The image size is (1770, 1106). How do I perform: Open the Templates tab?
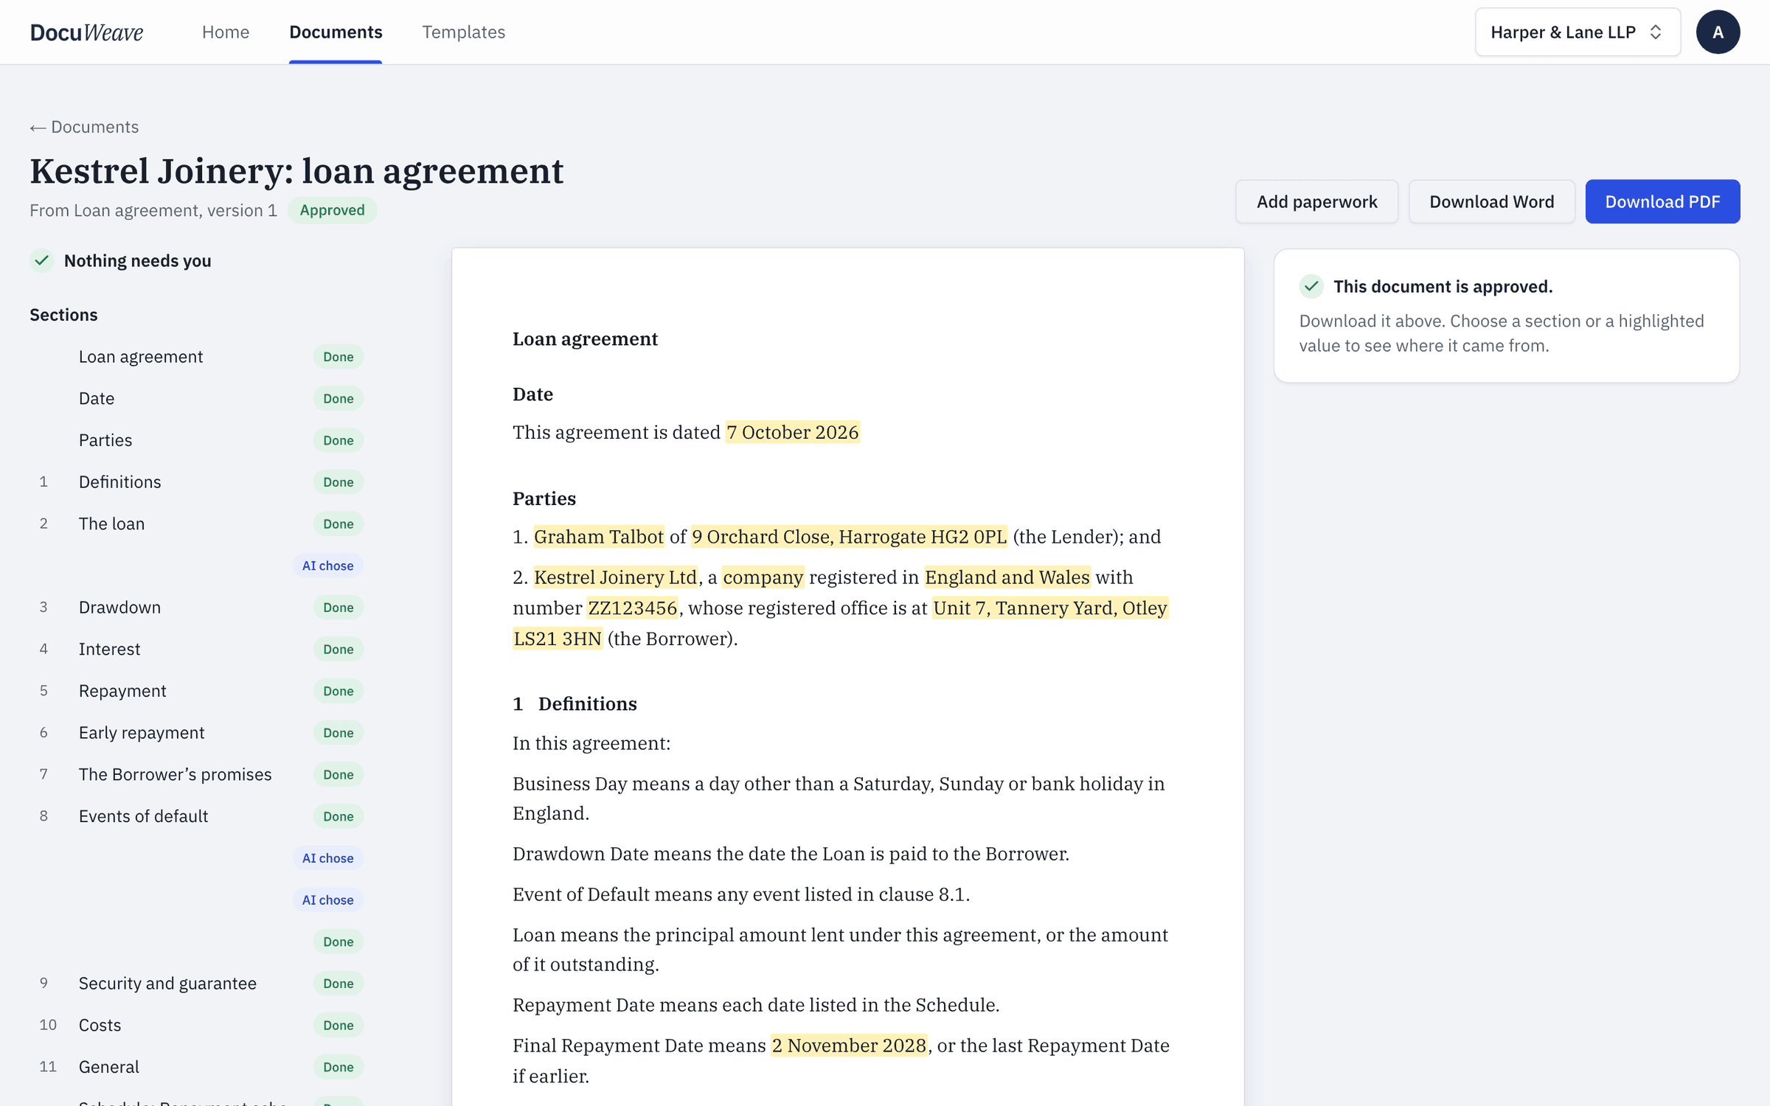(463, 32)
